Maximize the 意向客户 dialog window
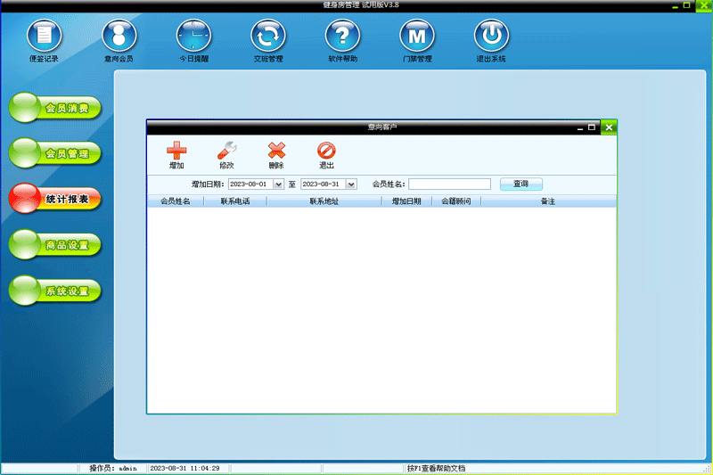The height and width of the screenshot is (475, 713). click(592, 127)
